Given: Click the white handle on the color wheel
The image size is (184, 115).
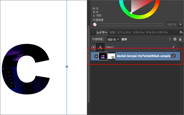Looking at the screenshot, I should tap(131, 13).
